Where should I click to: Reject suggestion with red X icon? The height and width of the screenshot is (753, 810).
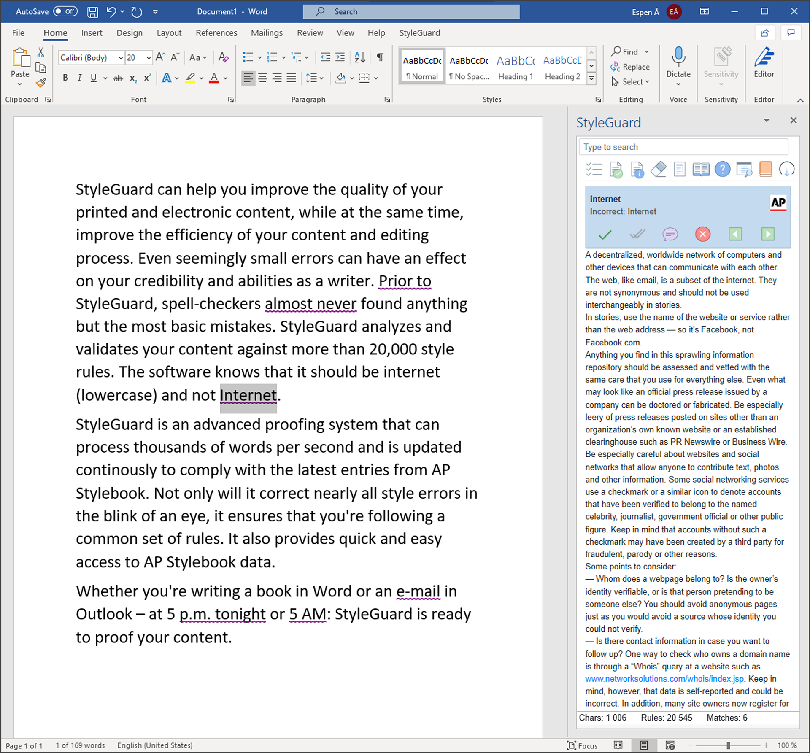(x=702, y=234)
